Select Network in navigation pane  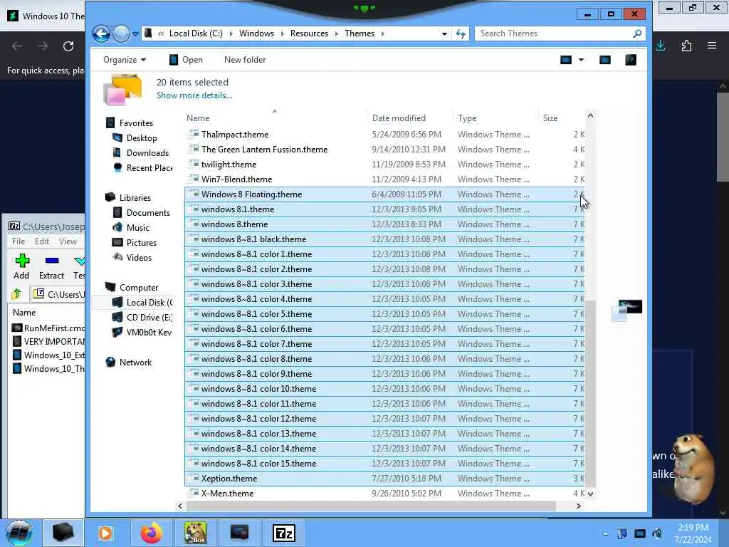point(135,363)
